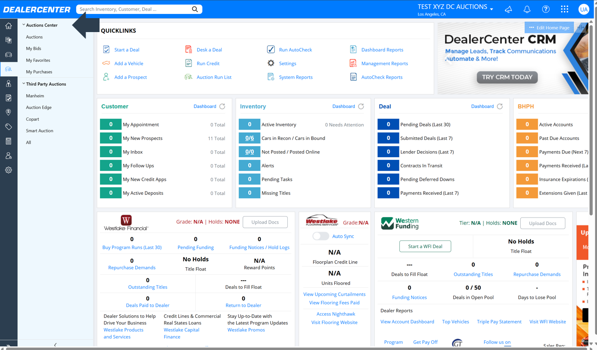Open the car inventory icon in left rail

(8, 55)
